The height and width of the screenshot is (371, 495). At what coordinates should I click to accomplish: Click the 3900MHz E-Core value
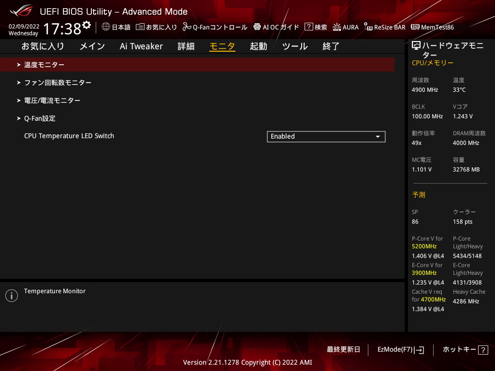point(424,273)
